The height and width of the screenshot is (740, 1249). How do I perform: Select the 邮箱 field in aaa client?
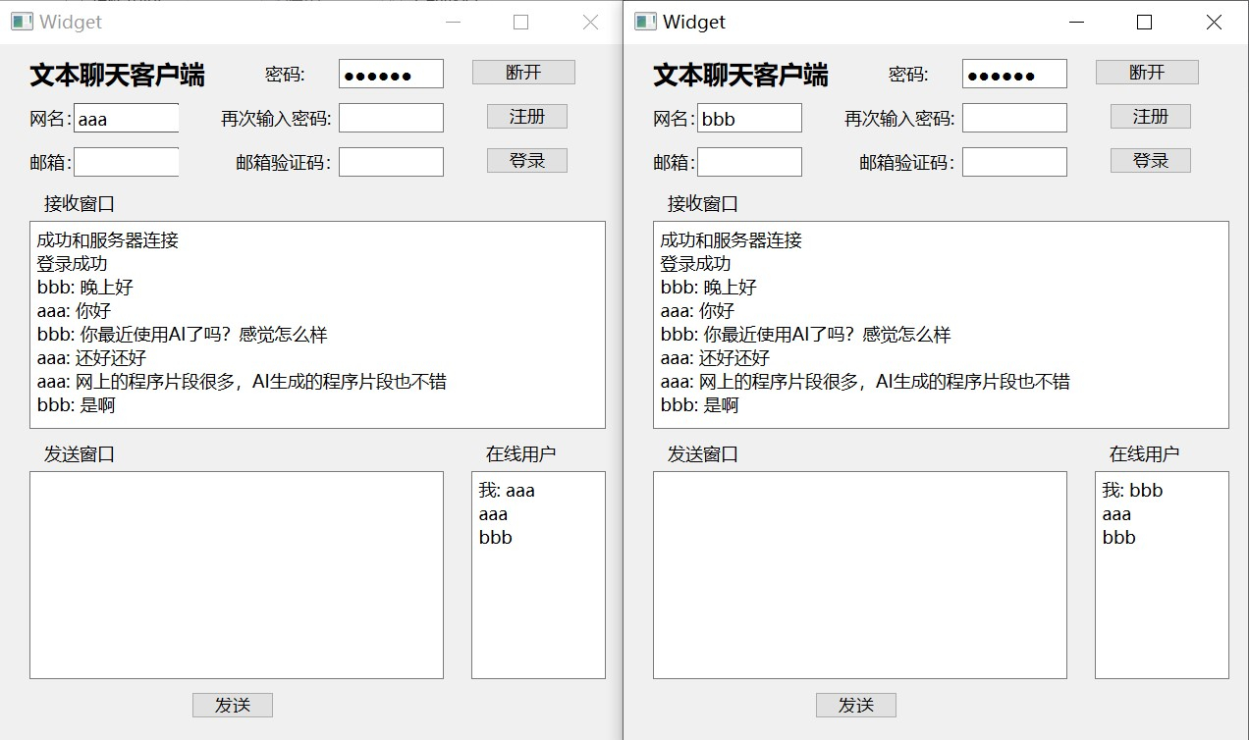click(x=127, y=162)
